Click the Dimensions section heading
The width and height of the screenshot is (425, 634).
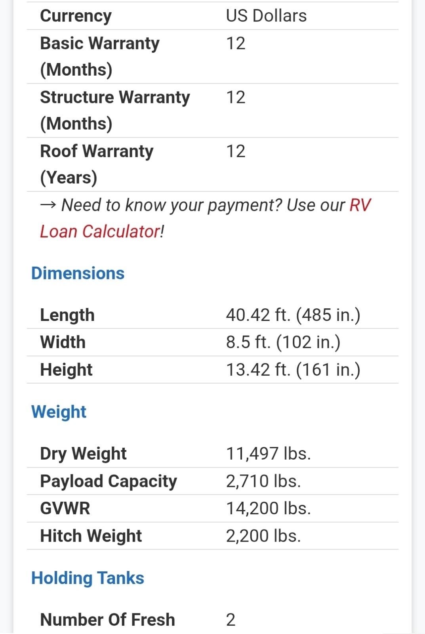(x=78, y=273)
